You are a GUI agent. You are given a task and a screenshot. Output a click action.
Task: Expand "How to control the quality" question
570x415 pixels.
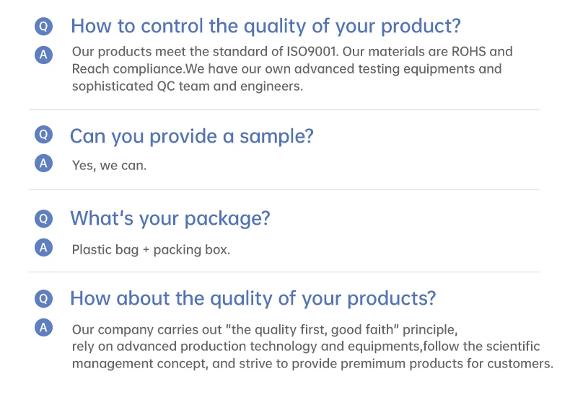(x=265, y=27)
